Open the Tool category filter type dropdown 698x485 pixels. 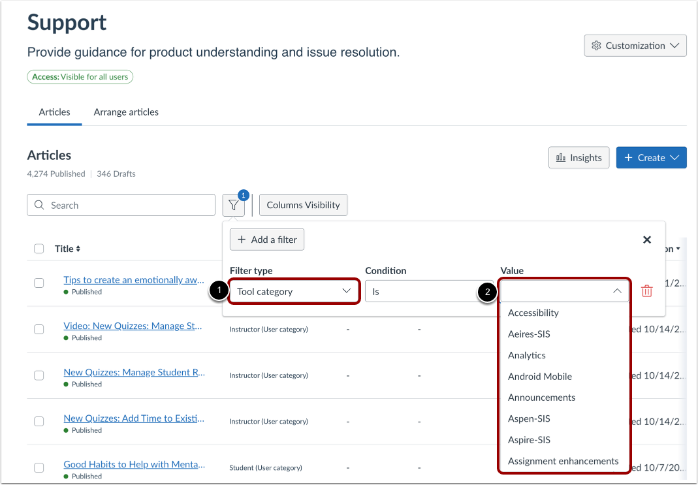[x=293, y=291]
